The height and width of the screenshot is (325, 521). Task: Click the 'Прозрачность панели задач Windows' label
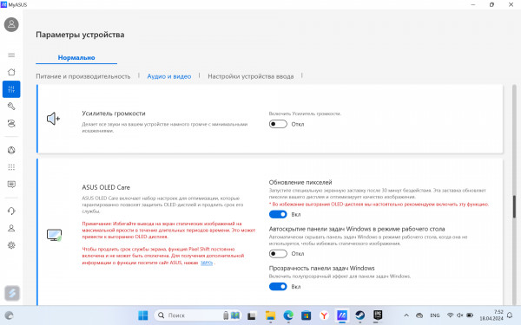[321, 268]
